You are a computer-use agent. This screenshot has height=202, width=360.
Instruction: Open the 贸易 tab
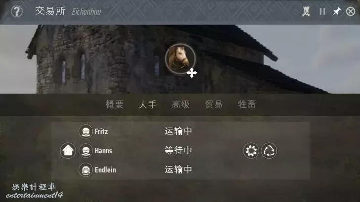click(x=214, y=104)
